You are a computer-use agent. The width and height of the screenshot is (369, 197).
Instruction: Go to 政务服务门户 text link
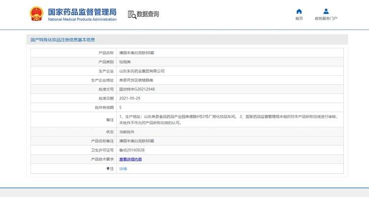click(x=326, y=19)
